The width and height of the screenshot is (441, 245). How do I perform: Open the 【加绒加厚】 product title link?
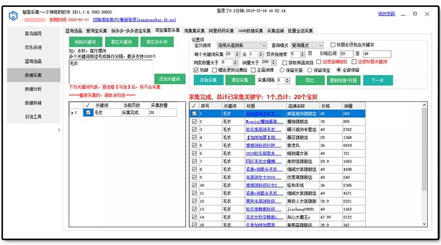(265, 138)
